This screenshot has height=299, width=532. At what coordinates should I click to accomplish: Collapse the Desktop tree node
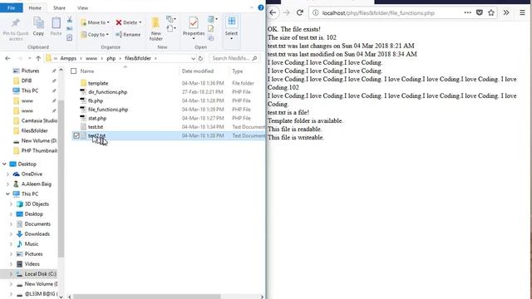pos(4,164)
